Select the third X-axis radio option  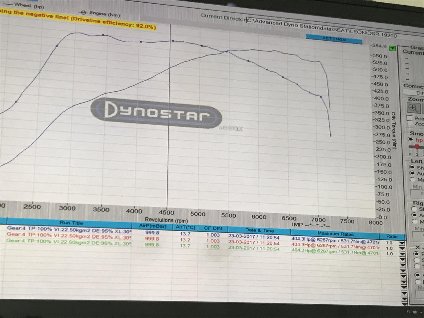point(417,267)
